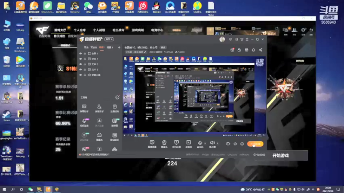Open the video voice-link tool
Viewport: 344px width, 193px height.
[84, 123]
